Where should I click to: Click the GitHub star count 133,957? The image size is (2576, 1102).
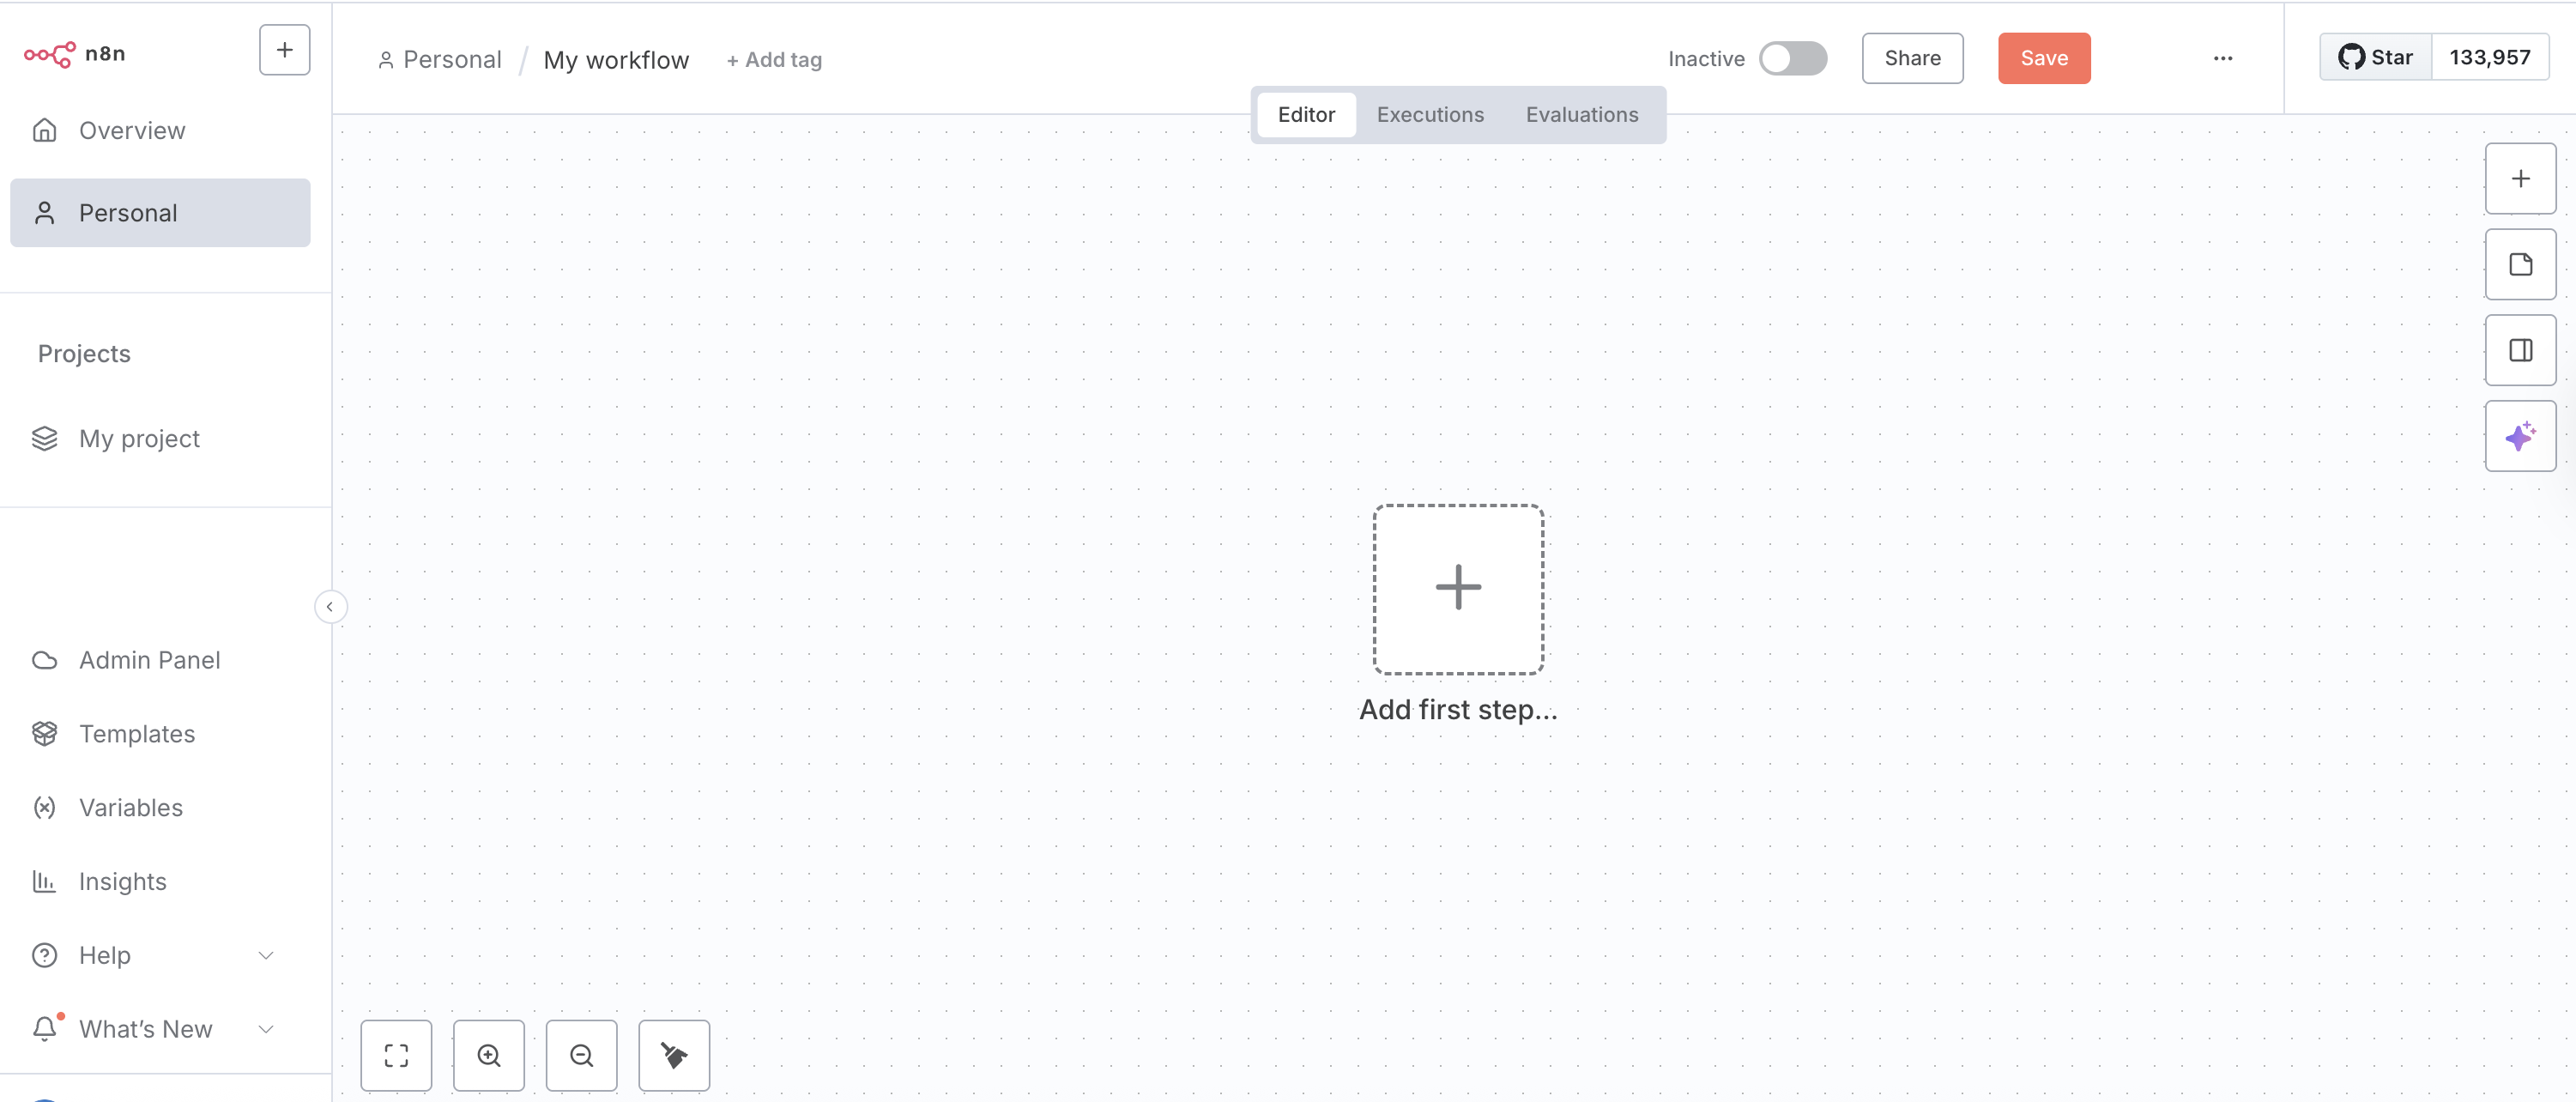point(2489,58)
